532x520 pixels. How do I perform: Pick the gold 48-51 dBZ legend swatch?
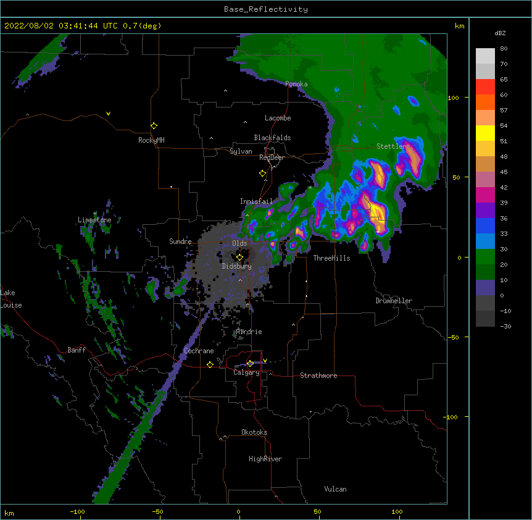[485, 149]
